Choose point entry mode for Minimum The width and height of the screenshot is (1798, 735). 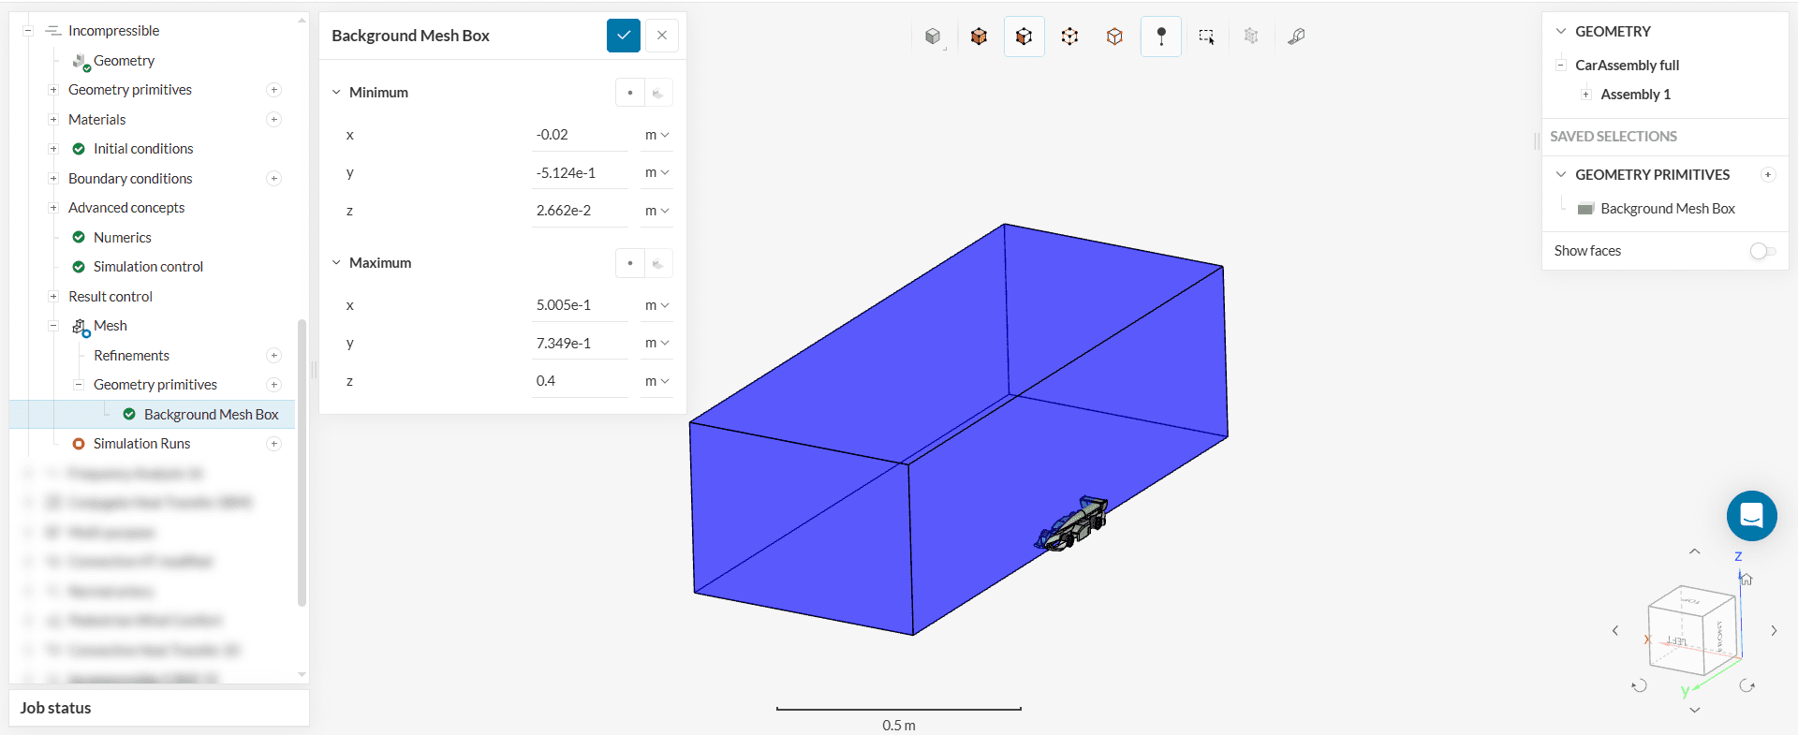tap(630, 93)
